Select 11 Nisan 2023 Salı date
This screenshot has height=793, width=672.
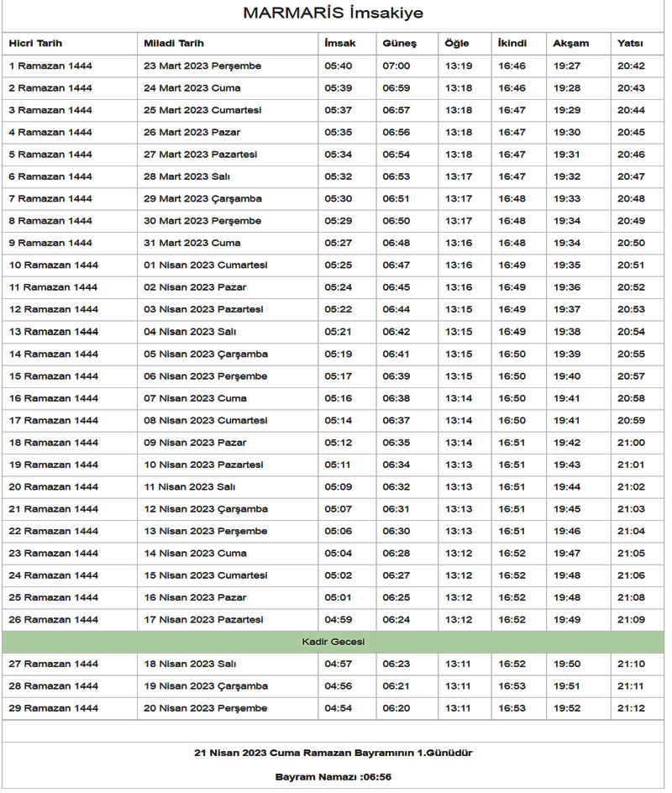click(190, 487)
